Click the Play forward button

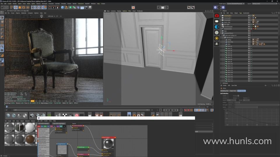point(171,110)
